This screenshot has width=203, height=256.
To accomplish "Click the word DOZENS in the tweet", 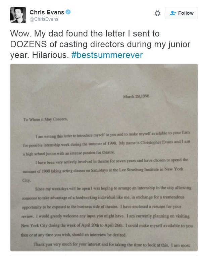I will pyautogui.click(x=29, y=44).
